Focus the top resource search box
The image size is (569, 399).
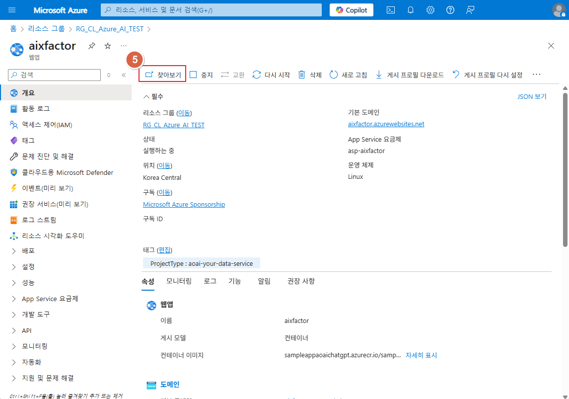(211, 10)
